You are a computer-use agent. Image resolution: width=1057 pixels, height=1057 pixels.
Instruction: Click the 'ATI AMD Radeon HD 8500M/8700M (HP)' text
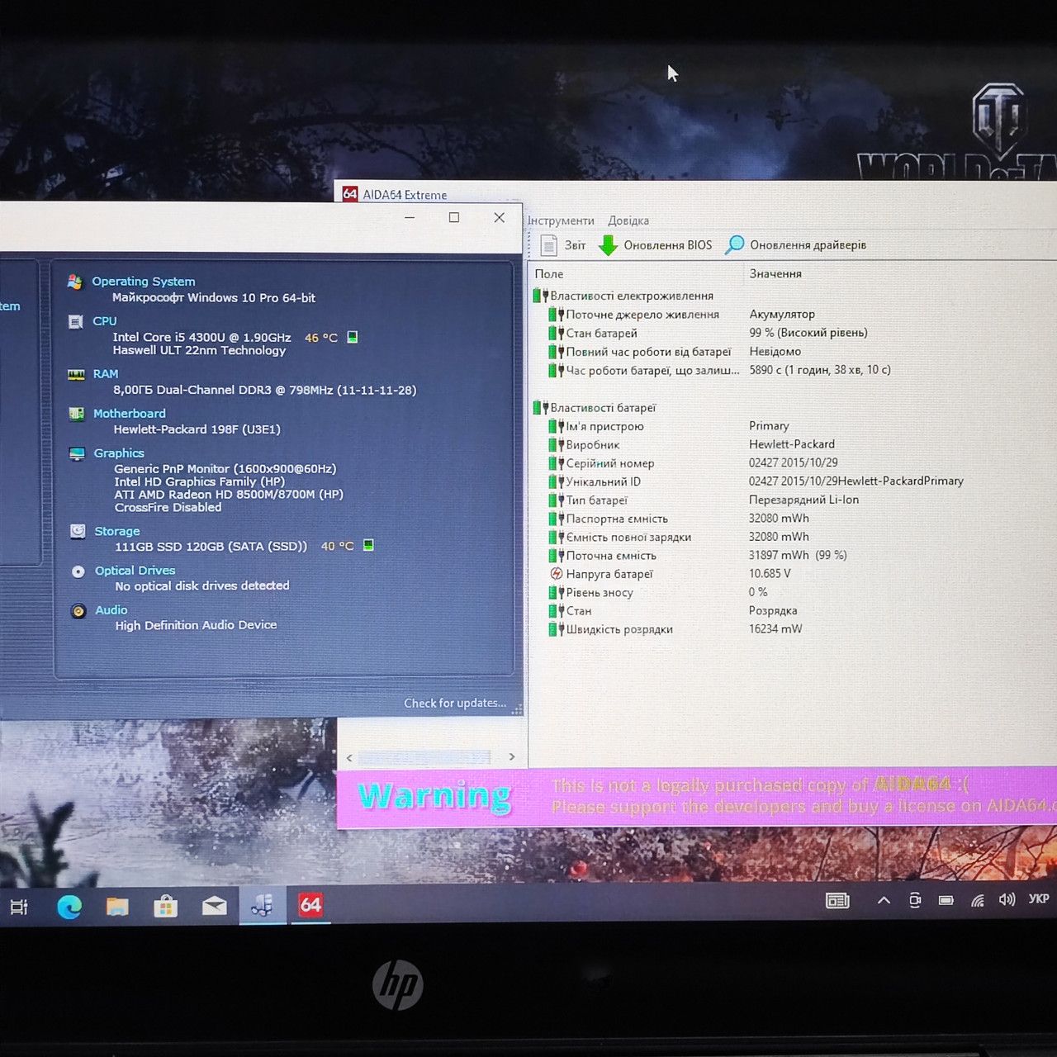point(229,494)
